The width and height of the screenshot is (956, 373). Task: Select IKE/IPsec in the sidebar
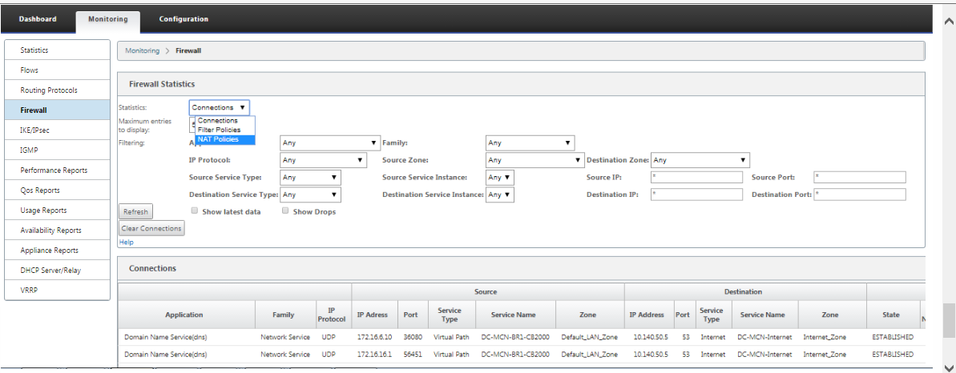pos(58,130)
